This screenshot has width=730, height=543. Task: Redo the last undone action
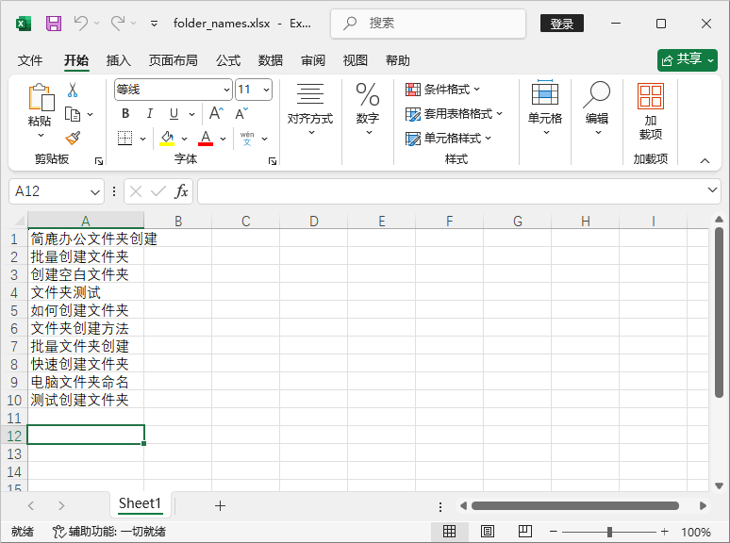point(118,23)
